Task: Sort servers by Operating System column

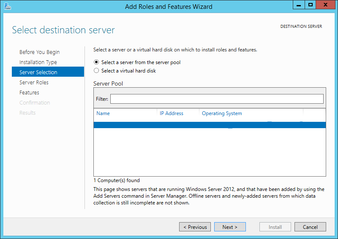Action: click(222, 113)
